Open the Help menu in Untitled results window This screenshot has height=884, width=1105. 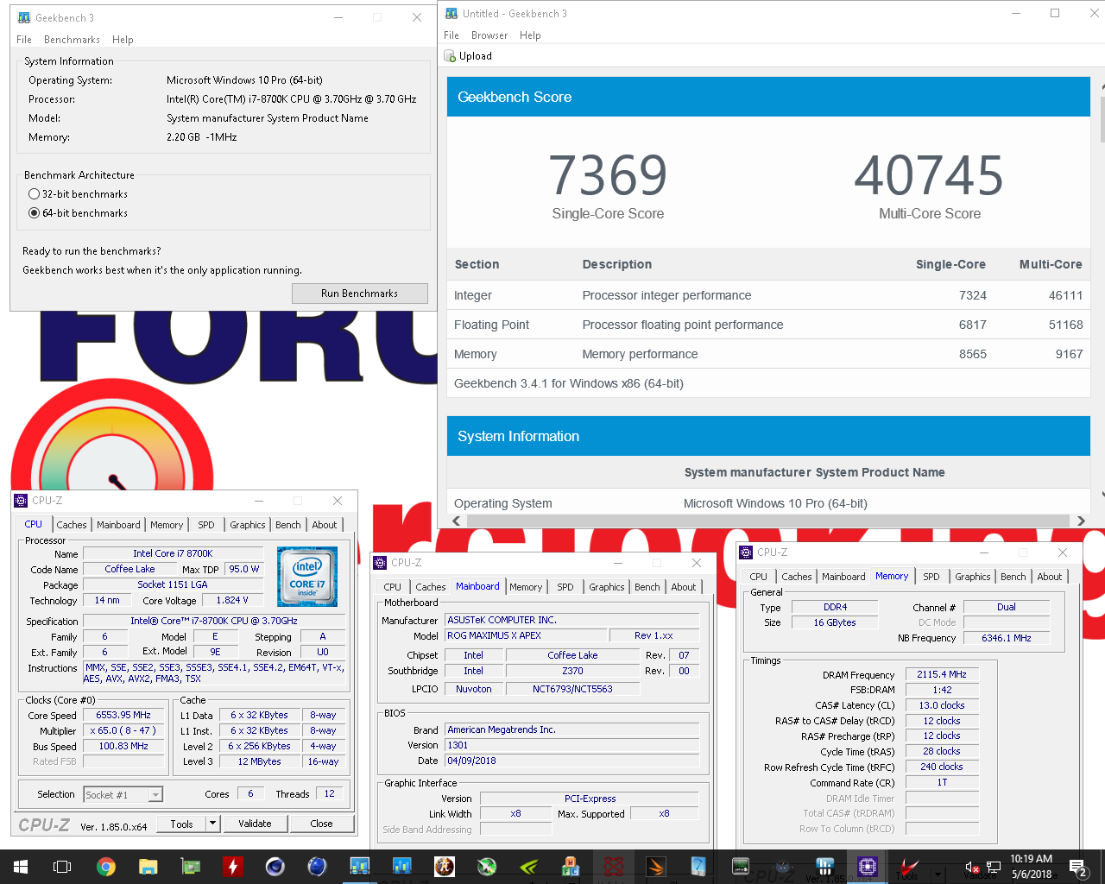530,35
